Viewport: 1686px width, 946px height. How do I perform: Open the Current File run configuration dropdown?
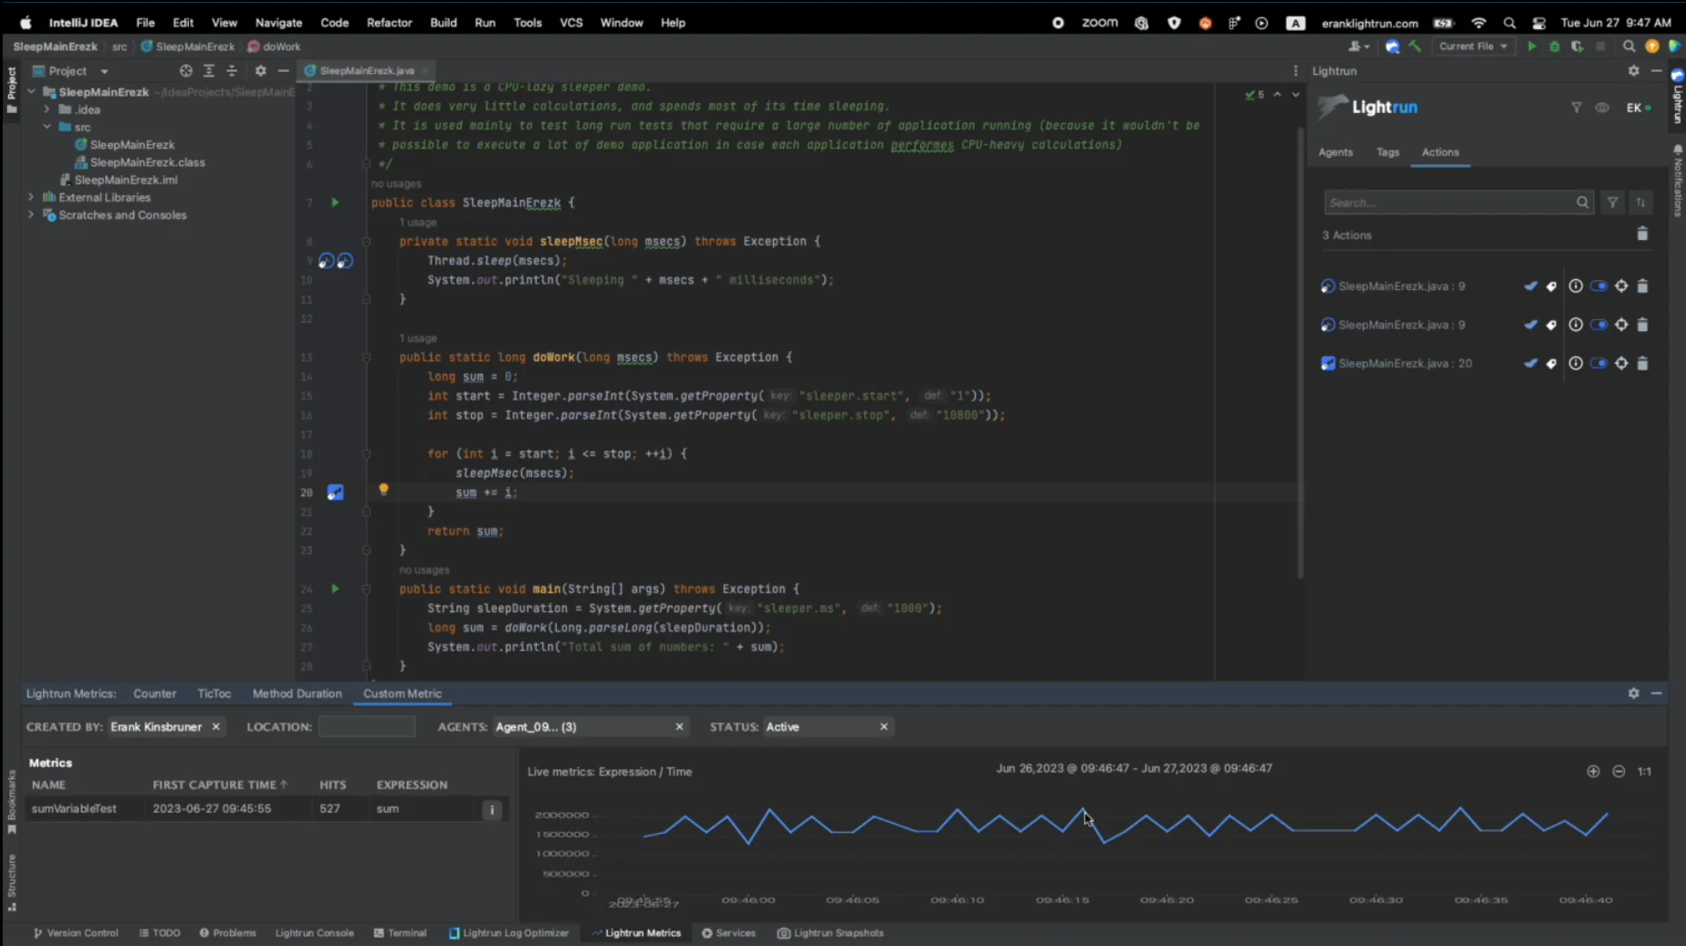click(1472, 46)
